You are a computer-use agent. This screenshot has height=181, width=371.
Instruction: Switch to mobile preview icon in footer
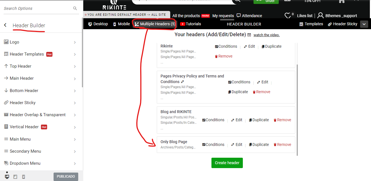(24, 177)
